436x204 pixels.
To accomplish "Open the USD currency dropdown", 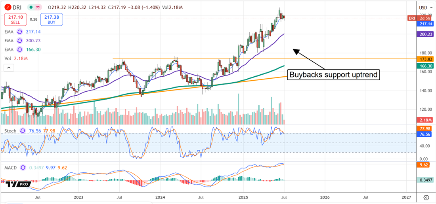I will tap(426, 8).
